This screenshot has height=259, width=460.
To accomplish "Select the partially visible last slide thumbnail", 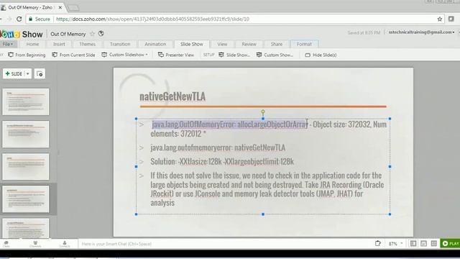I will pos(26,229).
